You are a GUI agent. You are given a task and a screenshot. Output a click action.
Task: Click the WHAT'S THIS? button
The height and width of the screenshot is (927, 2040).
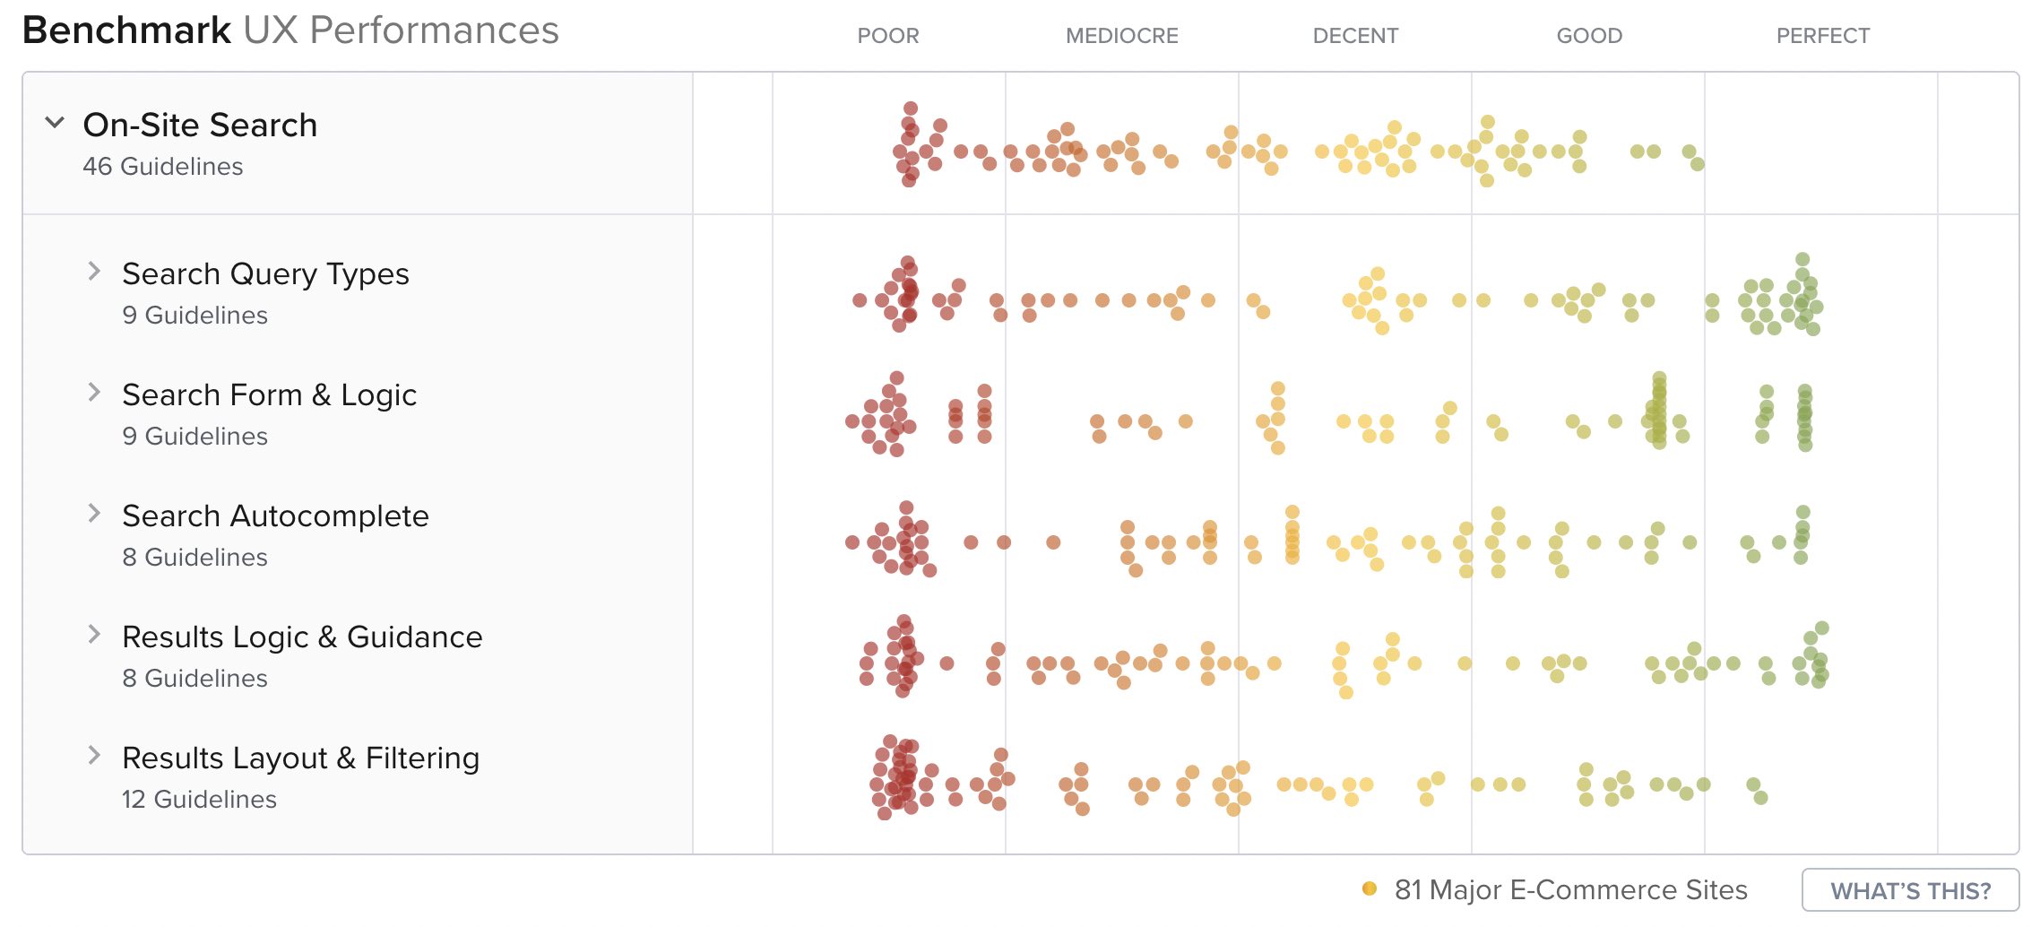tap(1910, 890)
